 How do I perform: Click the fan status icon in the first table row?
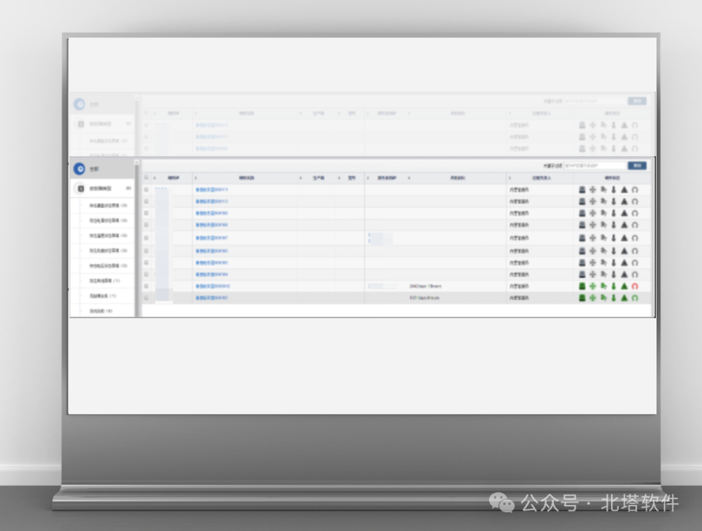point(593,190)
